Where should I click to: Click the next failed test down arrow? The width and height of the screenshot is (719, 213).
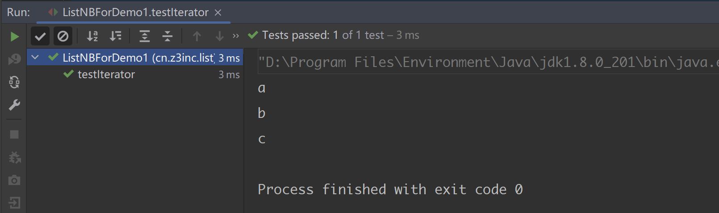pyautogui.click(x=219, y=36)
